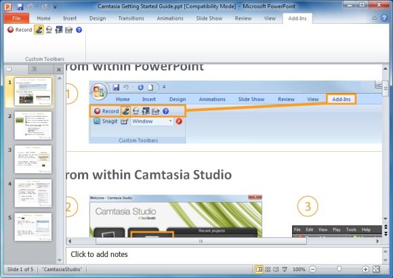The image size is (393, 278).
Task: Switch to the Animations ribbon tab
Action: pos(170,18)
